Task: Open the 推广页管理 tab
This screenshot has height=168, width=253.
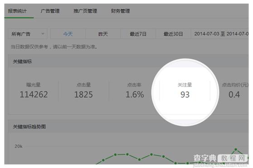Action: point(85,11)
